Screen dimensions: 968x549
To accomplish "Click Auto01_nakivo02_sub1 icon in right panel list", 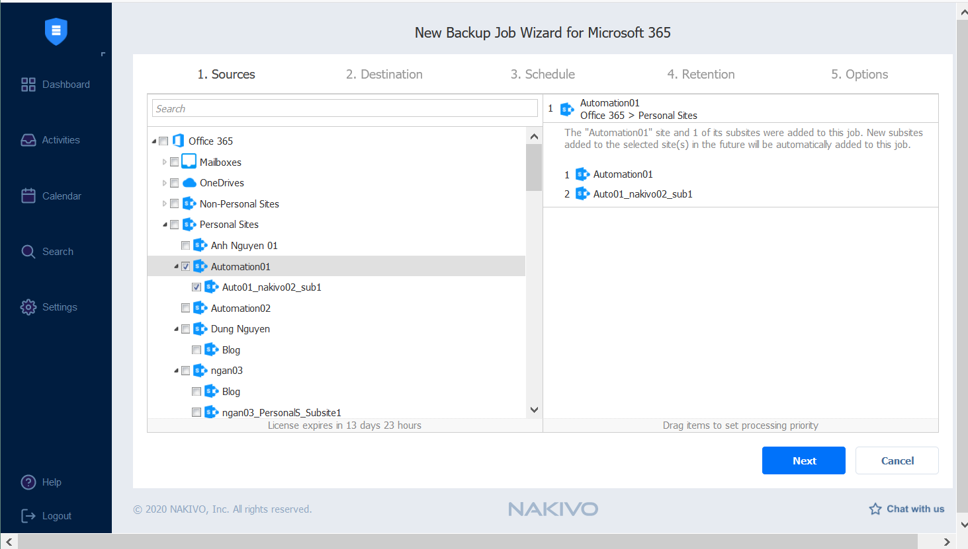I will pyautogui.click(x=583, y=194).
